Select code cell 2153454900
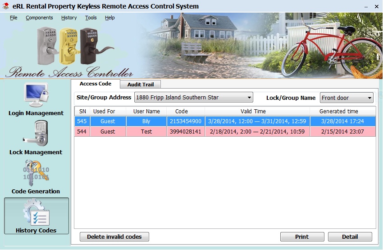 point(186,121)
